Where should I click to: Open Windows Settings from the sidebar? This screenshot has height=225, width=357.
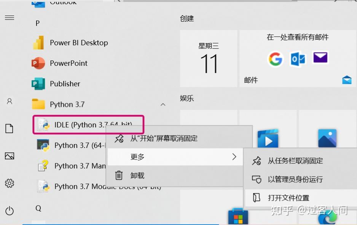pos(9,183)
